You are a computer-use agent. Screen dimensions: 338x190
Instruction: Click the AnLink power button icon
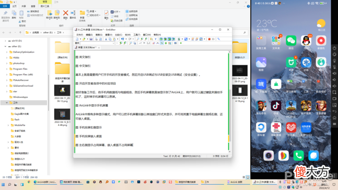click(x=334, y=48)
